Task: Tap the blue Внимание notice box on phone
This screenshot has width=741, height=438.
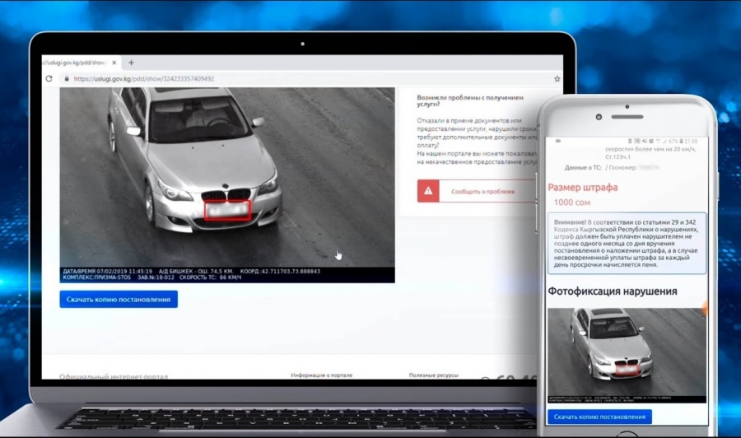Action: [x=627, y=243]
